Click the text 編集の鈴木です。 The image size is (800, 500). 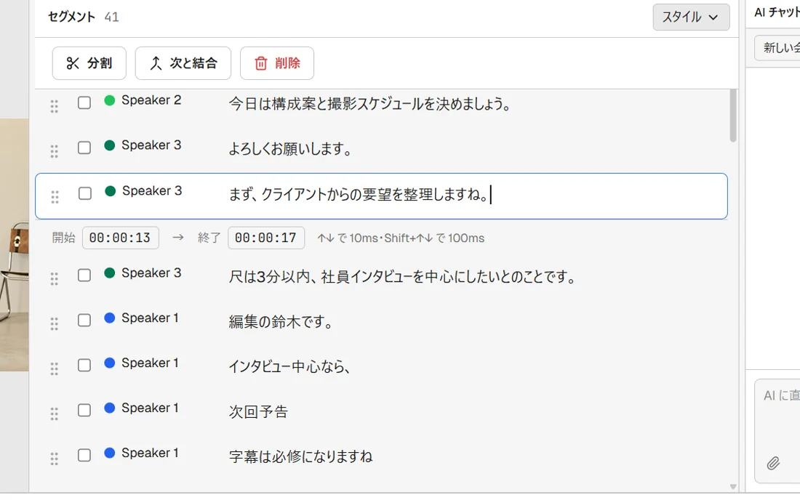281,322
